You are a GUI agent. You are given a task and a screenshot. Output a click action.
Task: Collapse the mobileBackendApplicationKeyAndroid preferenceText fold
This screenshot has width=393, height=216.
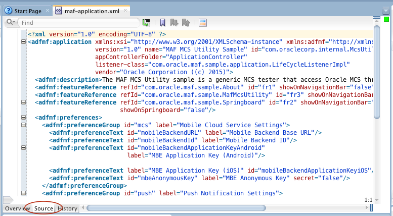[x=24, y=148]
